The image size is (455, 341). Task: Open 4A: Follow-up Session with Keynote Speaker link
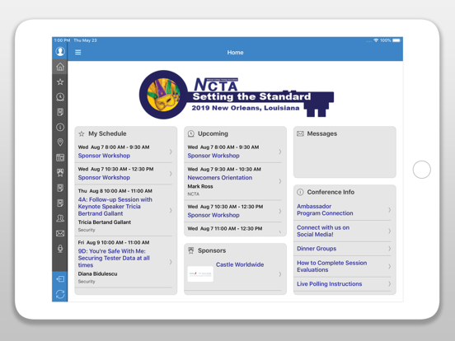click(115, 207)
